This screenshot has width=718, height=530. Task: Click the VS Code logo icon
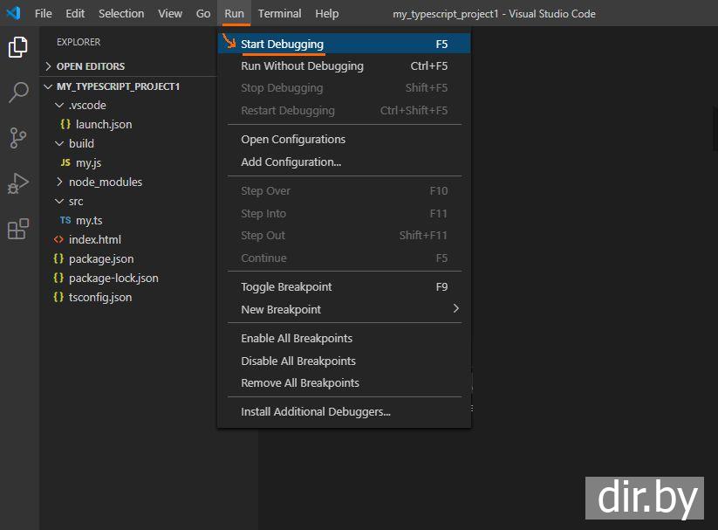tap(13, 13)
